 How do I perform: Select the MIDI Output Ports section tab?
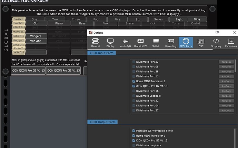click(102, 122)
